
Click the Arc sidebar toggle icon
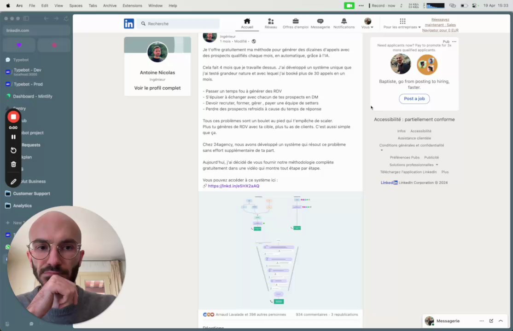(x=26, y=18)
